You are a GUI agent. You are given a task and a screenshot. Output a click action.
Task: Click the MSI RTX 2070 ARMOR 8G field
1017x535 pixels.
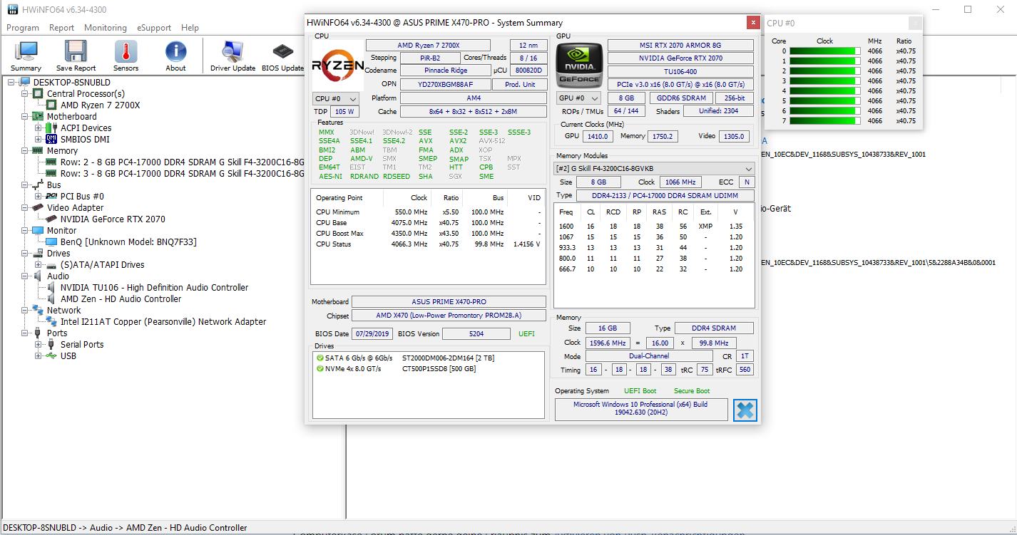click(x=680, y=46)
